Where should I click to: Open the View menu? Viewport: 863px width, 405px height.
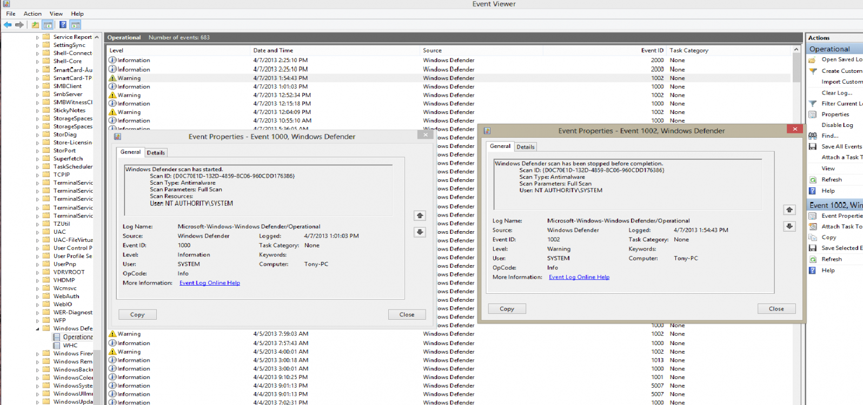coord(56,13)
